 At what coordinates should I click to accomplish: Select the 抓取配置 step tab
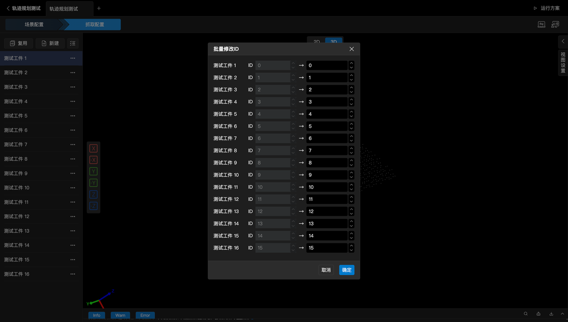tap(94, 24)
